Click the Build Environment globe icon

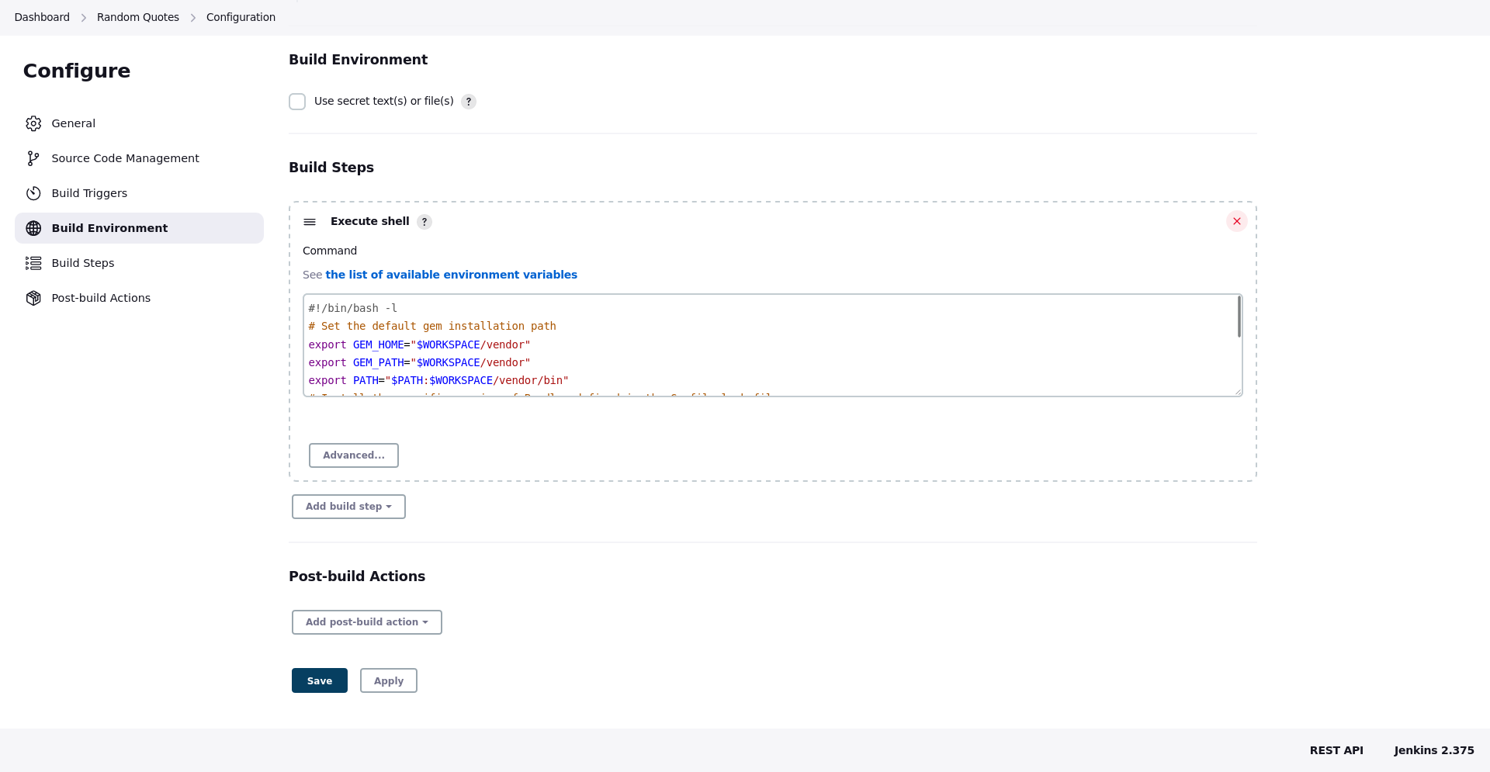(x=33, y=228)
